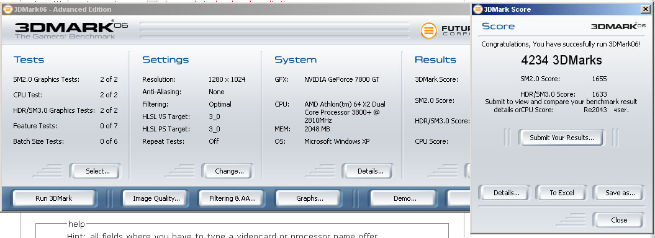Screen dimensions: 655x238
Task: Click the Repeat Tests value Off
Action: tap(214, 141)
